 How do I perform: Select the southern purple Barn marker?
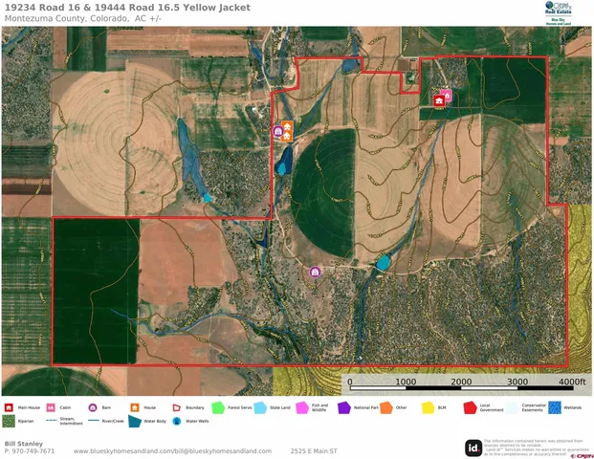tap(315, 273)
